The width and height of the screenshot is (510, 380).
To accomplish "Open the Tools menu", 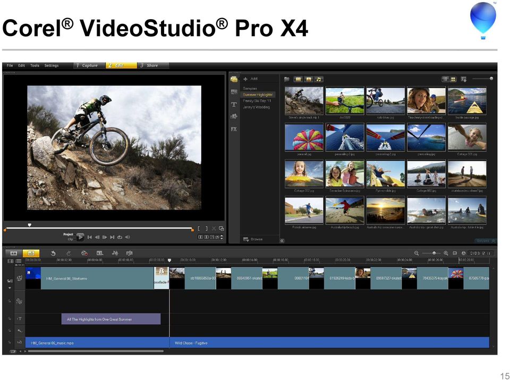I will (x=35, y=65).
